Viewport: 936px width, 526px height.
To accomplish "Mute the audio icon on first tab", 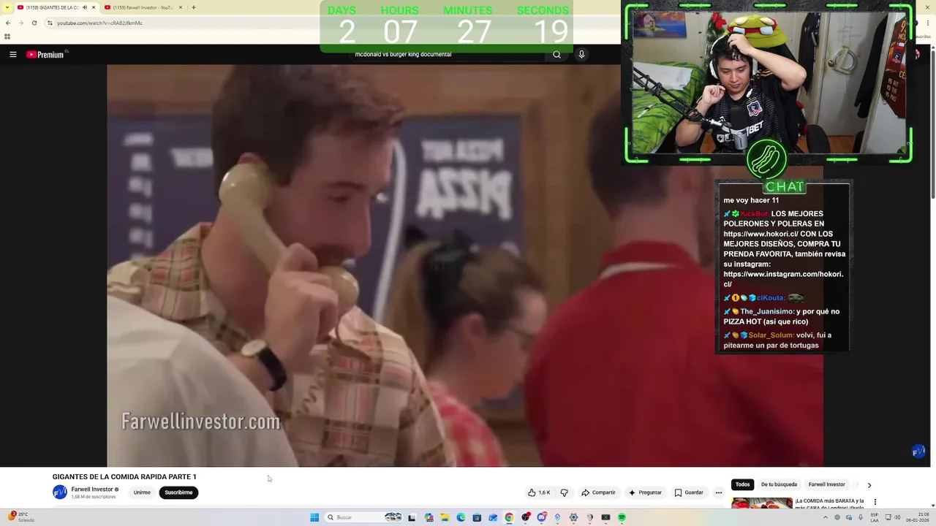I will [85, 7].
